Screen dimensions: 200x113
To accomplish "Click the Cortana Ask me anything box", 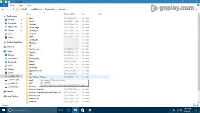I will (x=32, y=110).
